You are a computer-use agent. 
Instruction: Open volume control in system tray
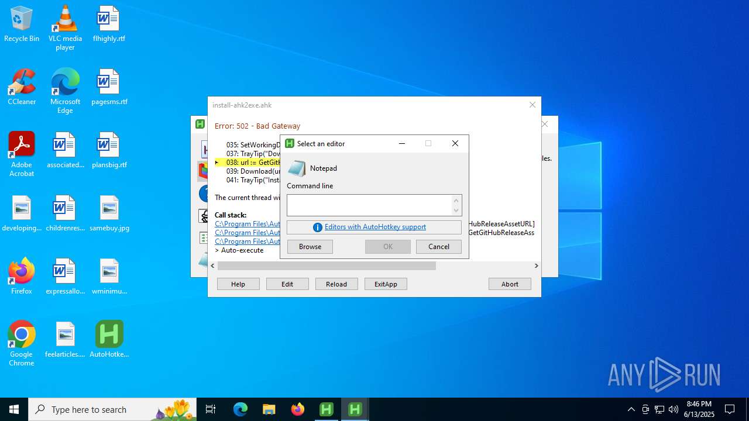[x=674, y=409]
